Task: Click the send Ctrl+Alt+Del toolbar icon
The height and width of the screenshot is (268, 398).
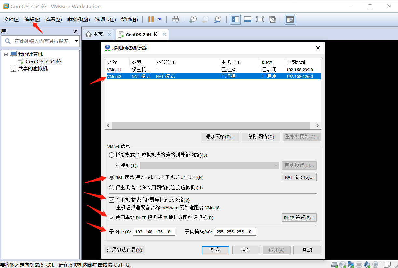Action: (175, 20)
